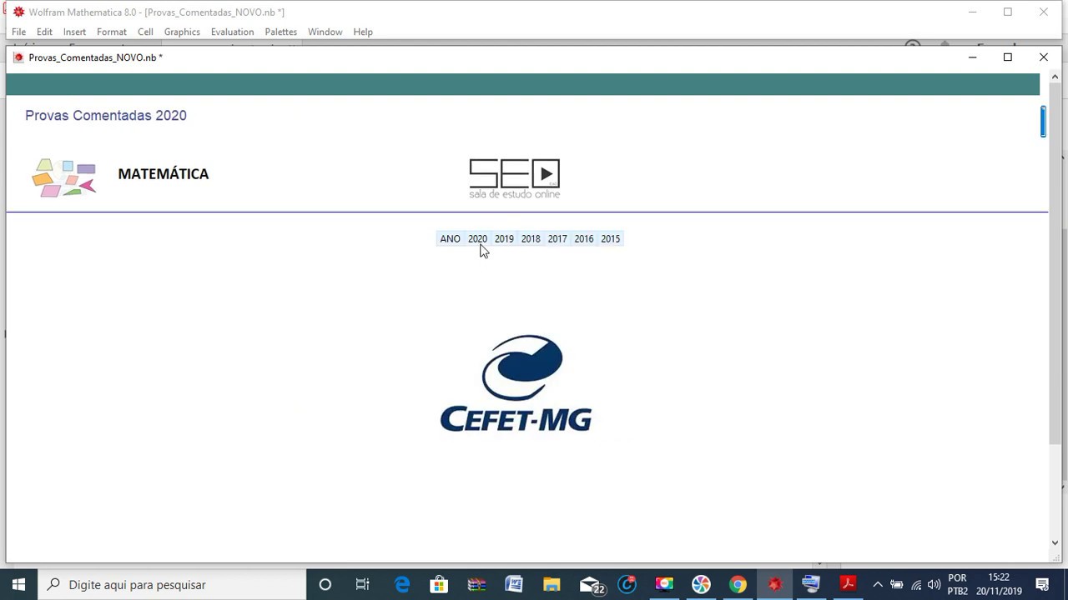Viewport: 1068px width, 600px height.
Task: Click the MATEMÁTICA heading text
Action: [x=164, y=174]
